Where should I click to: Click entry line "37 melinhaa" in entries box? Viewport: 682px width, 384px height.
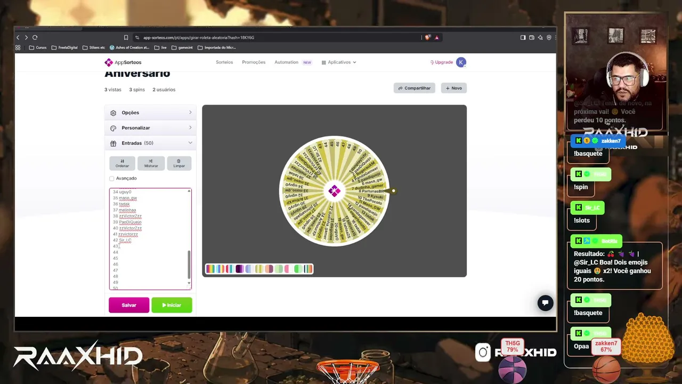(x=124, y=210)
